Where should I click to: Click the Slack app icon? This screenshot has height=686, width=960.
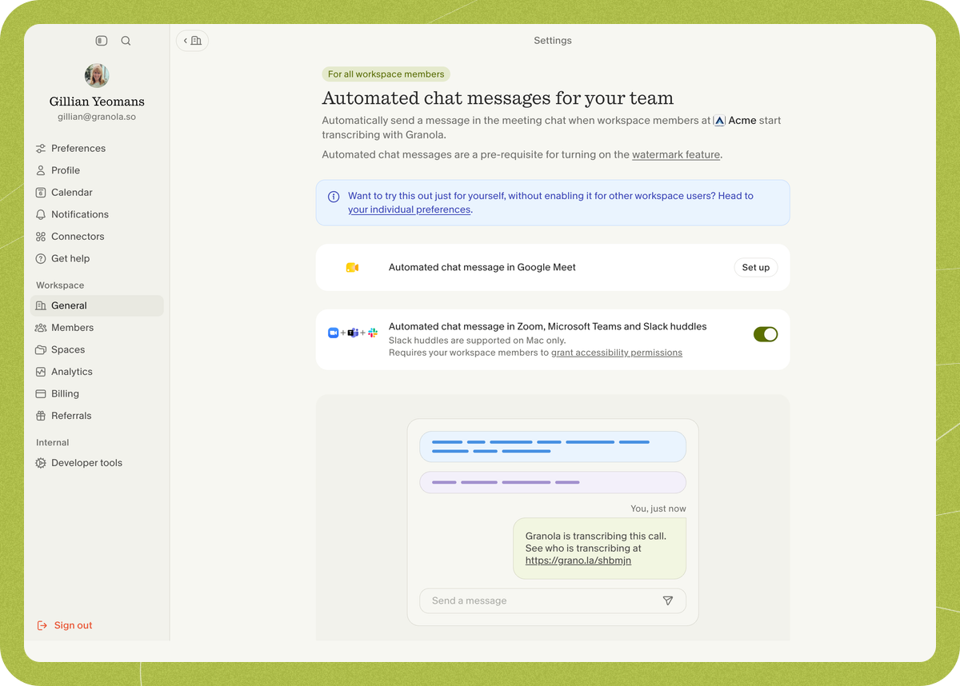click(373, 333)
